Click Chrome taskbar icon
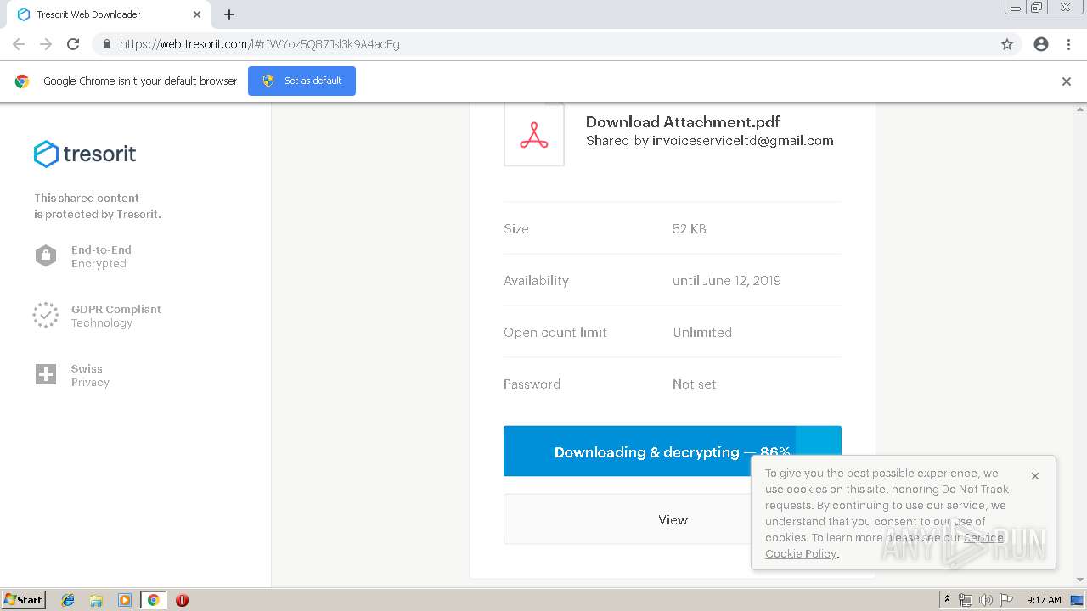 (153, 600)
